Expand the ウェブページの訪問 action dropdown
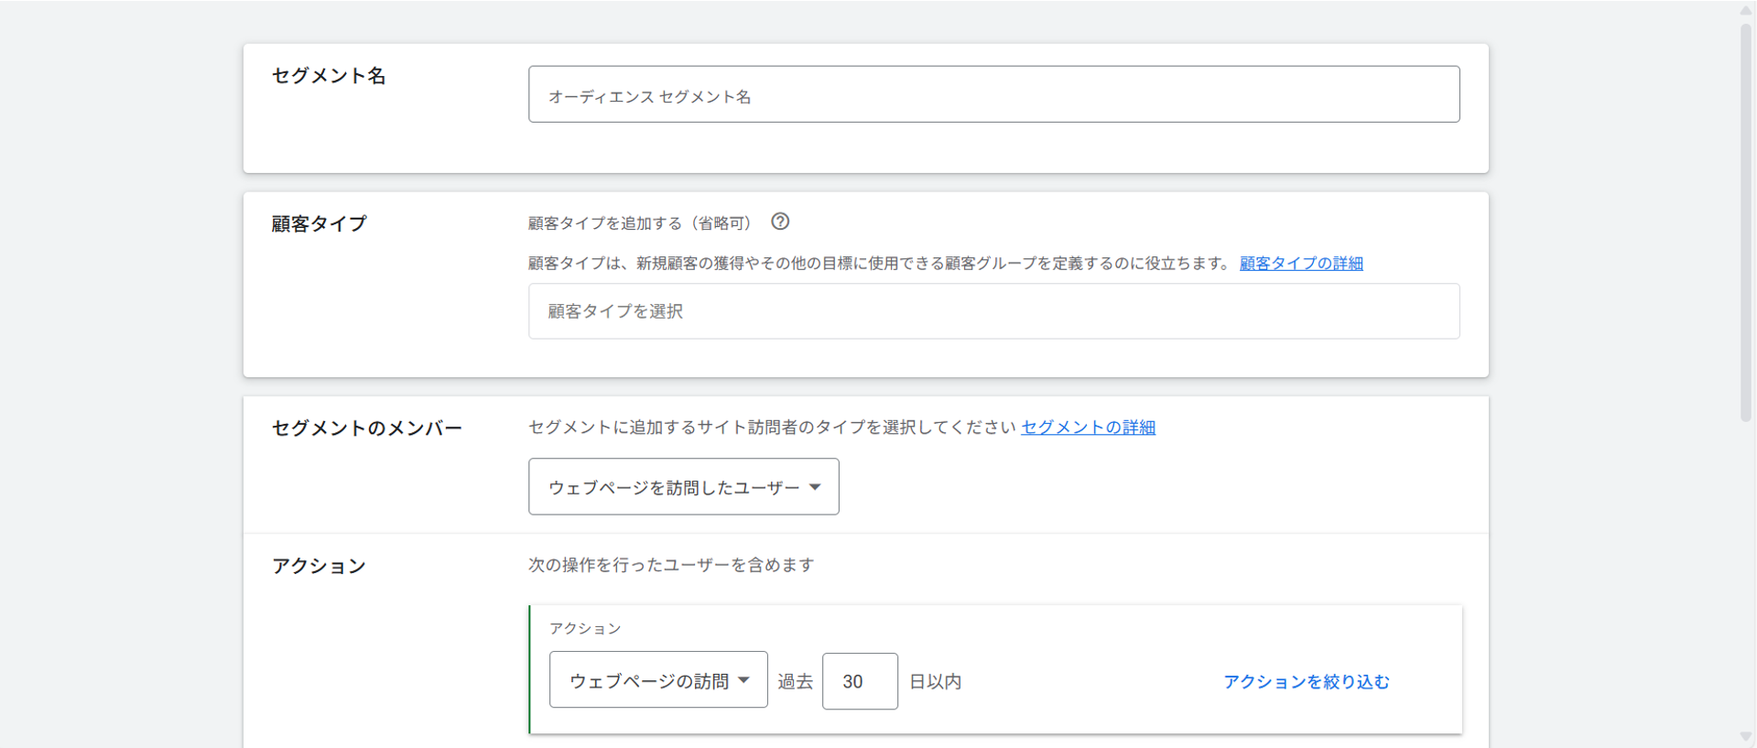This screenshot has width=1757, height=748. [658, 680]
